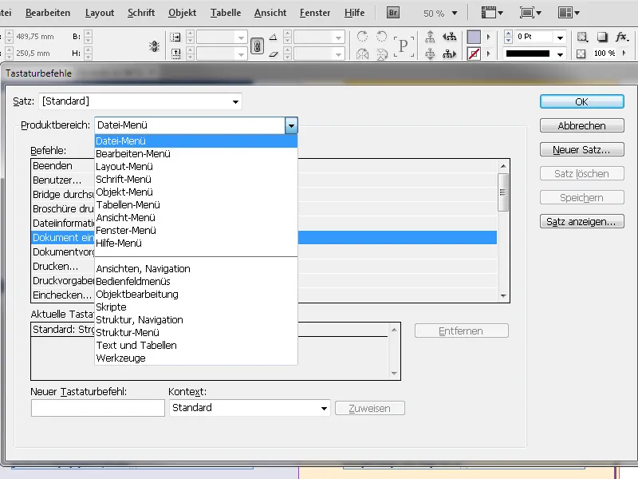This screenshot has height=479, width=638.
Task: Toggle the chain link constrain icon
Action: pyautogui.click(x=257, y=45)
